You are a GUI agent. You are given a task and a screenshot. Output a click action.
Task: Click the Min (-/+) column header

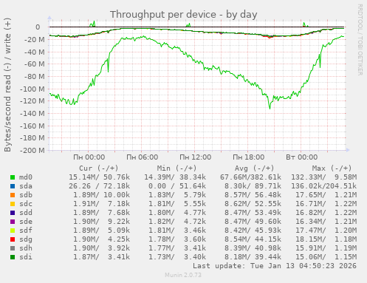coord(176,168)
